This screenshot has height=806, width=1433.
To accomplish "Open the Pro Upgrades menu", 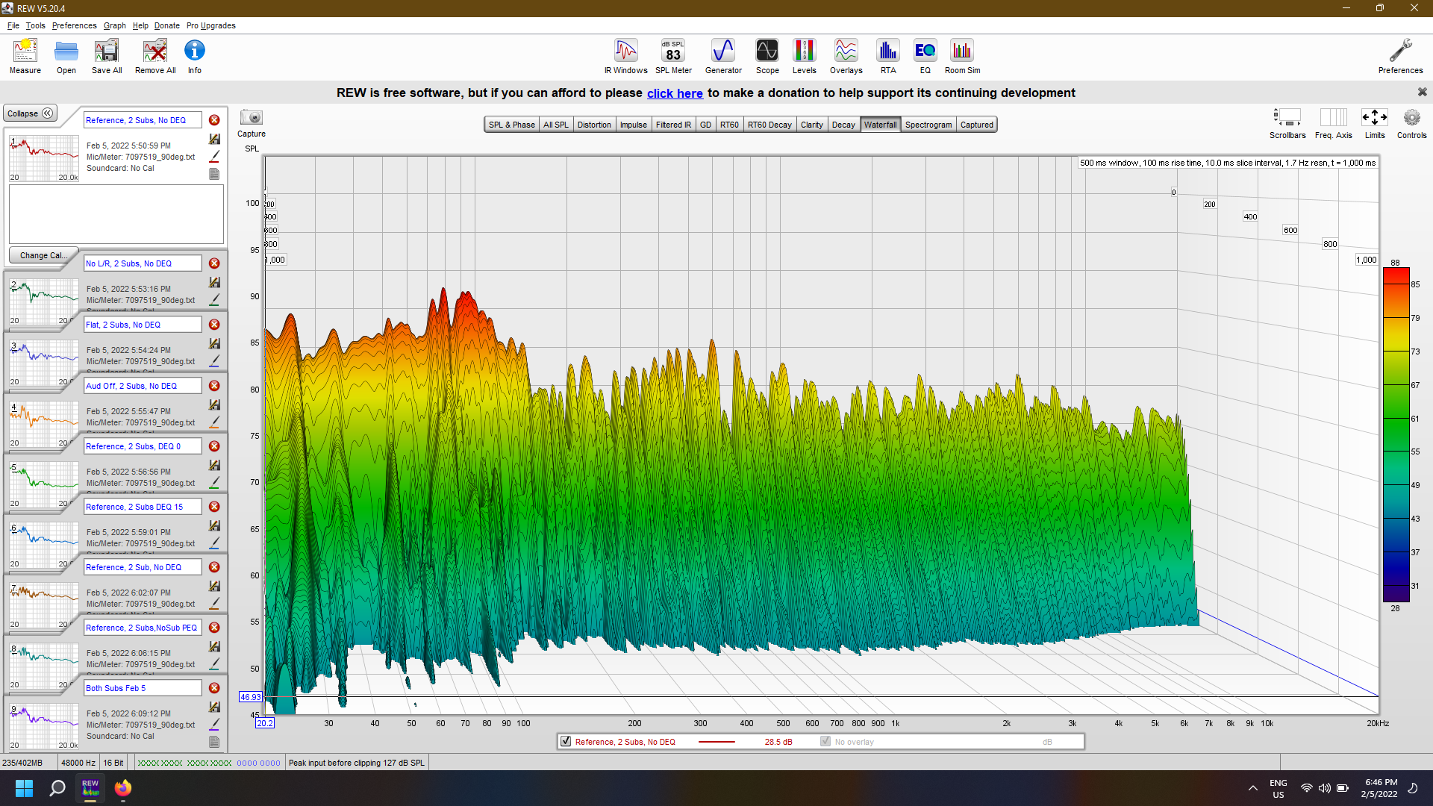I will 210,25.
